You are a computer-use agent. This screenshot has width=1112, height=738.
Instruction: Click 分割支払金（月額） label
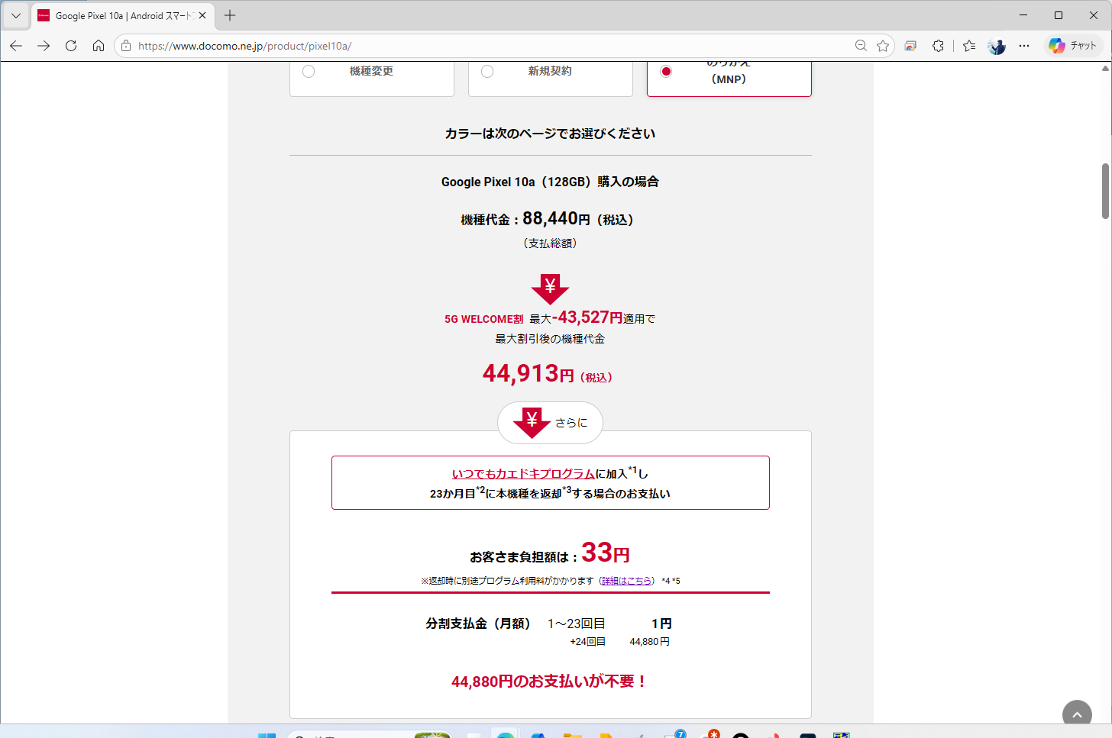[478, 624]
